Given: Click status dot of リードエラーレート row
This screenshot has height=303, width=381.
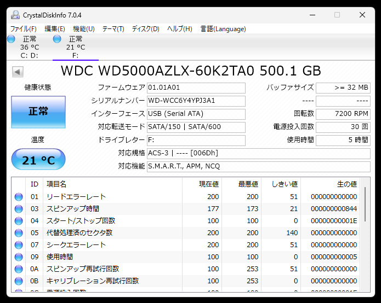Looking at the screenshot, I should (x=19, y=197).
